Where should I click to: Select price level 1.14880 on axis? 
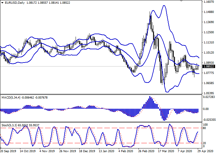click(x=209, y=12)
